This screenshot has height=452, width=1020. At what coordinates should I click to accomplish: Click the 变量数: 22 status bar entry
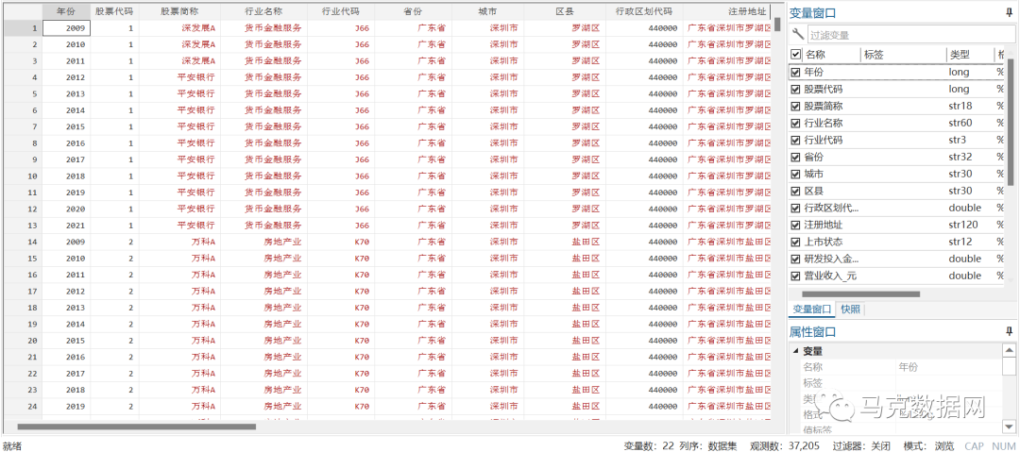point(649,446)
